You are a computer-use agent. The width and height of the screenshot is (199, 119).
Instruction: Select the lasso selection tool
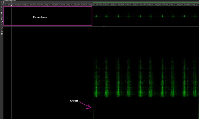(2, 5)
